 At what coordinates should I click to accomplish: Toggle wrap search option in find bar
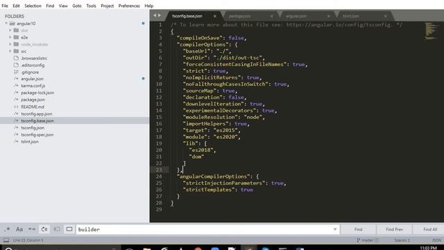click(44, 229)
